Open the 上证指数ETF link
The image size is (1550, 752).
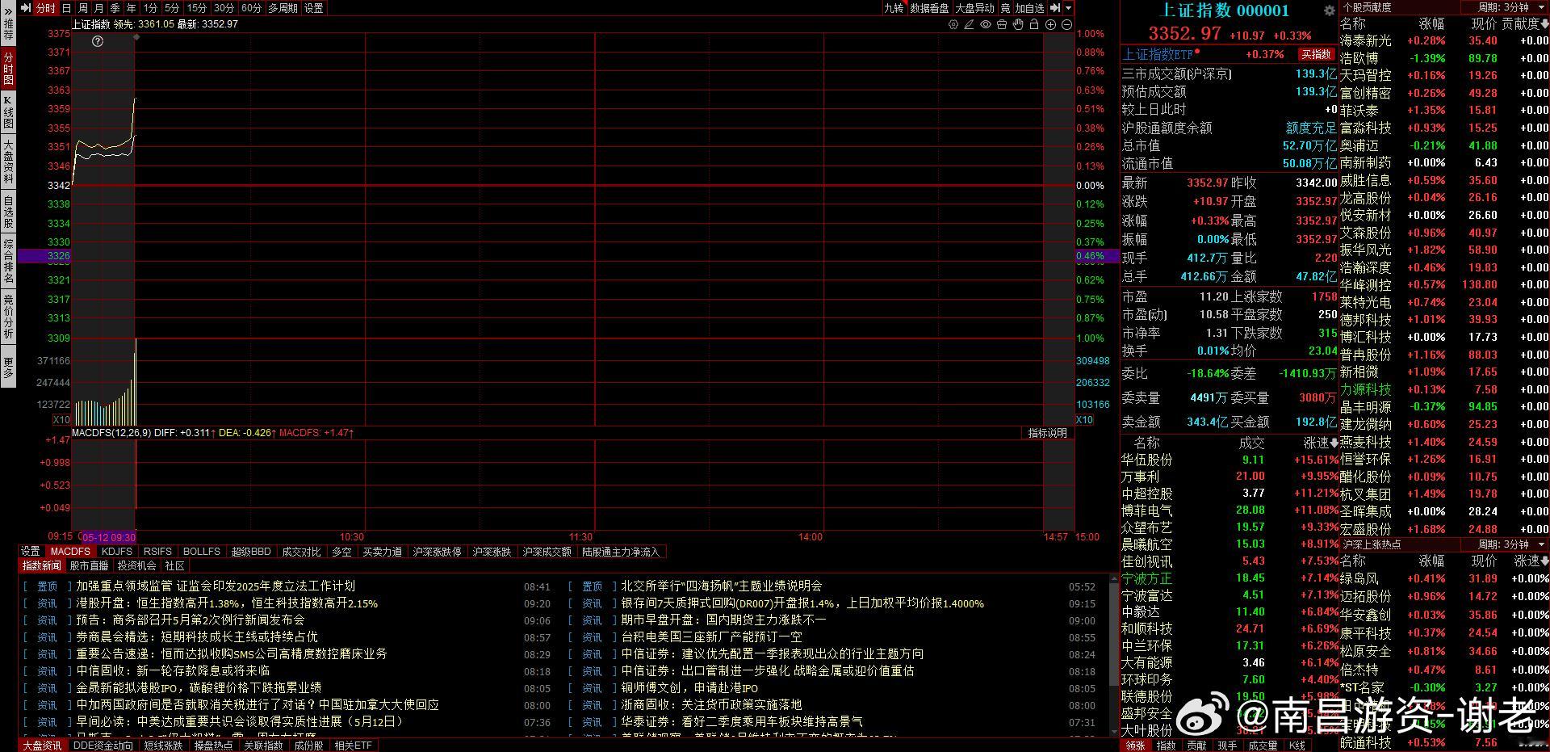click(1158, 54)
